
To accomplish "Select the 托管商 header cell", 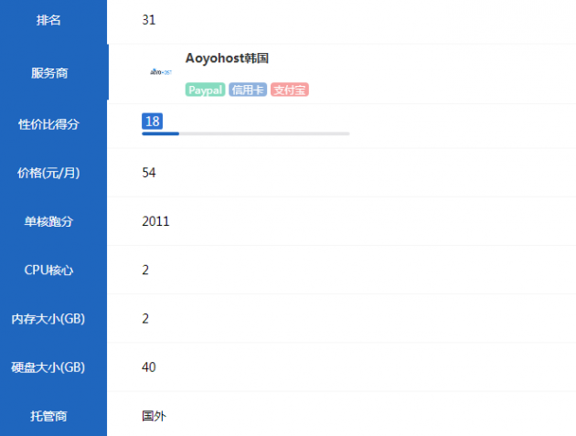I will pyautogui.click(x=54, y=414).
